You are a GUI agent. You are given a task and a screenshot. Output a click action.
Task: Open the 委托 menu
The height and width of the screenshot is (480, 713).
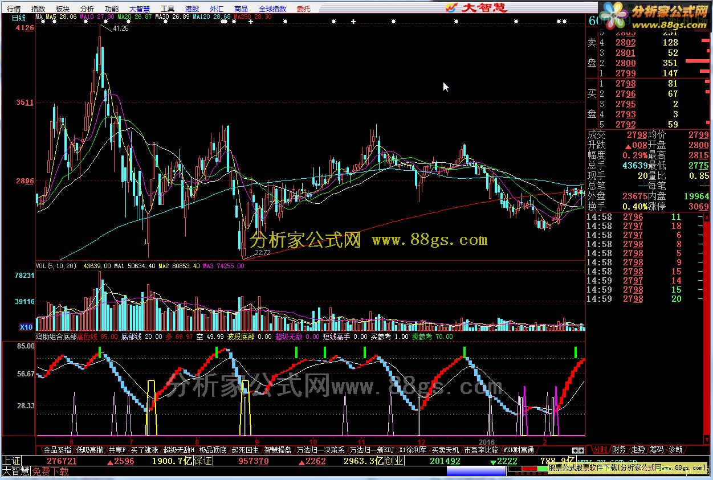click(x=304, y=9)
